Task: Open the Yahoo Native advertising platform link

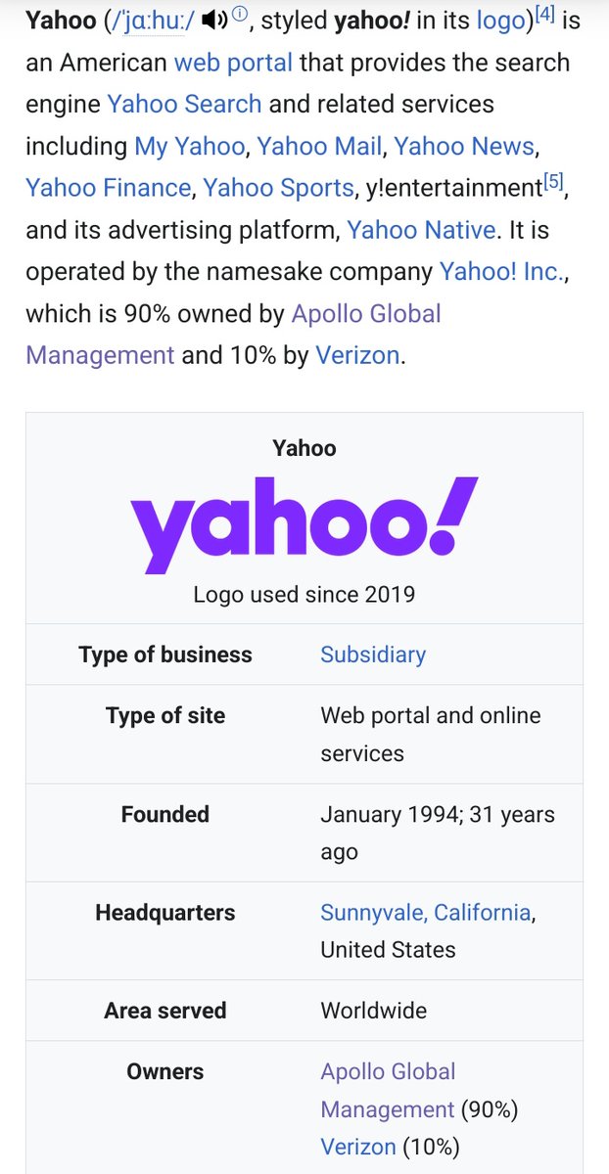Action: coord(422,229)
